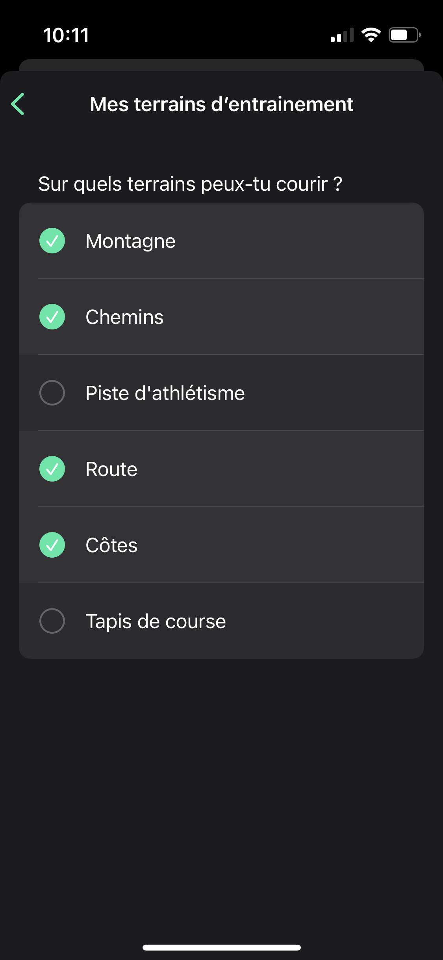The height and width of the screenshot is (960, 443).
Task: Tap the Piste d'athlétisme label
Action: [x=165, y=393]
